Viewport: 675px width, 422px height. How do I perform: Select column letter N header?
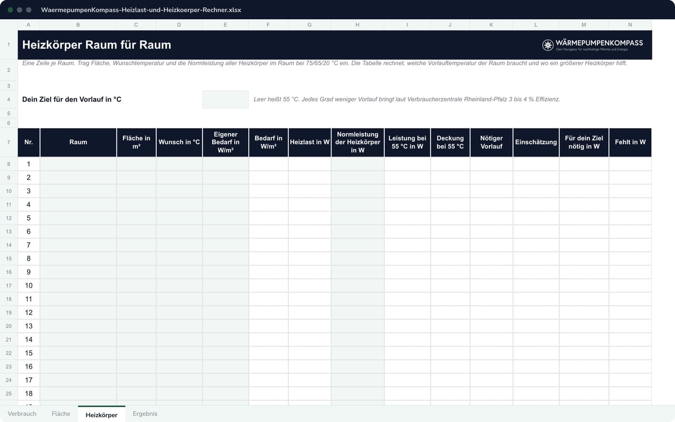(630, 25)
